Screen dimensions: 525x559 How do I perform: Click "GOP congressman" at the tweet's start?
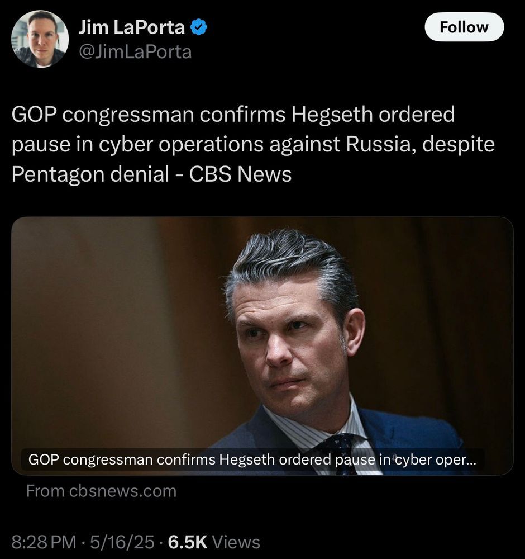coord(102,115)
